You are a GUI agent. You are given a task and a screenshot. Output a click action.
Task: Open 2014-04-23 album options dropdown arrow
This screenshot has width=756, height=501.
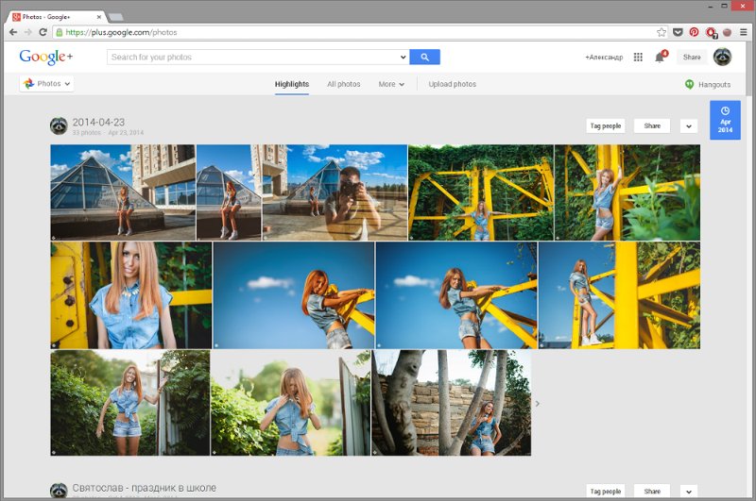[689, 126]
